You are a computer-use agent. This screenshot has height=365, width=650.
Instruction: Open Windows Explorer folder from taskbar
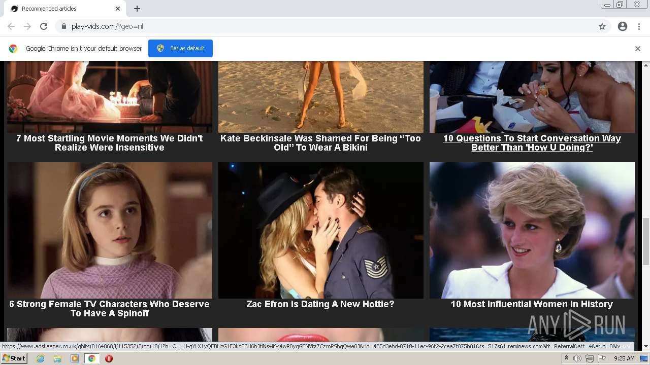(57, 358)
